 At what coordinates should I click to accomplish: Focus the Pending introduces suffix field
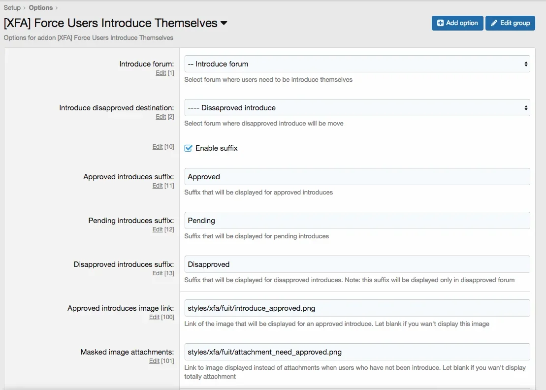point(357,221)
